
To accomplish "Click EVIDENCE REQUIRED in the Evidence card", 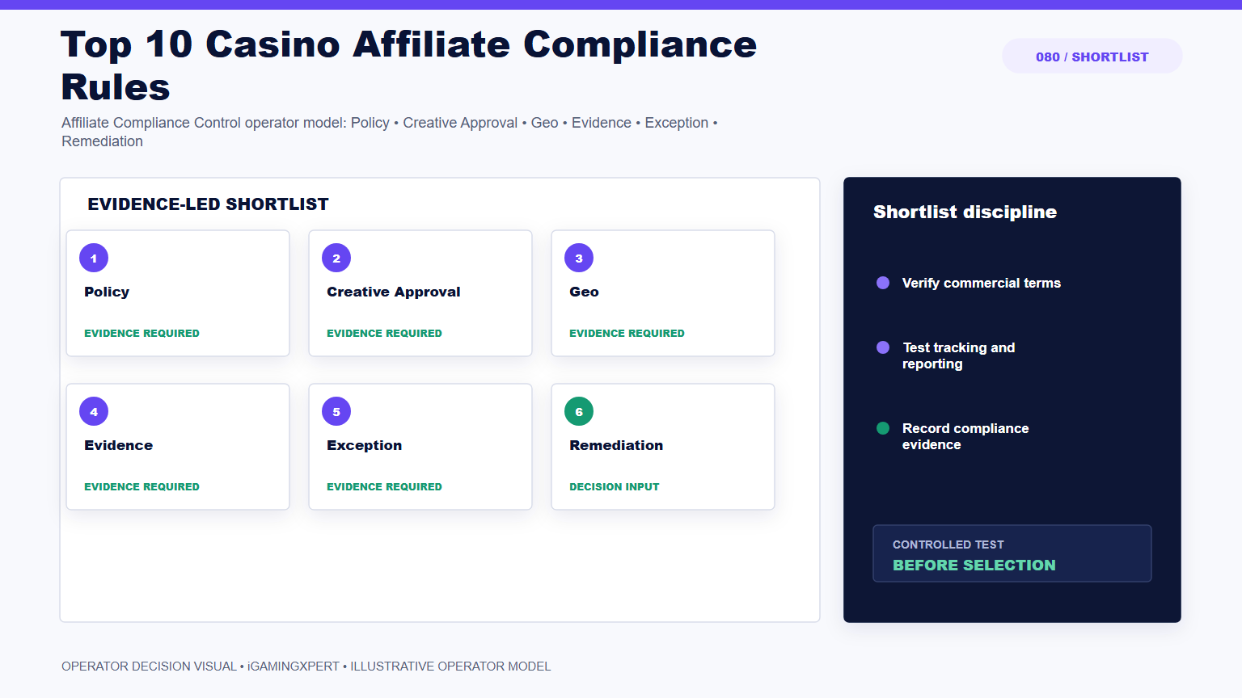I will click(x=142, y=486).
